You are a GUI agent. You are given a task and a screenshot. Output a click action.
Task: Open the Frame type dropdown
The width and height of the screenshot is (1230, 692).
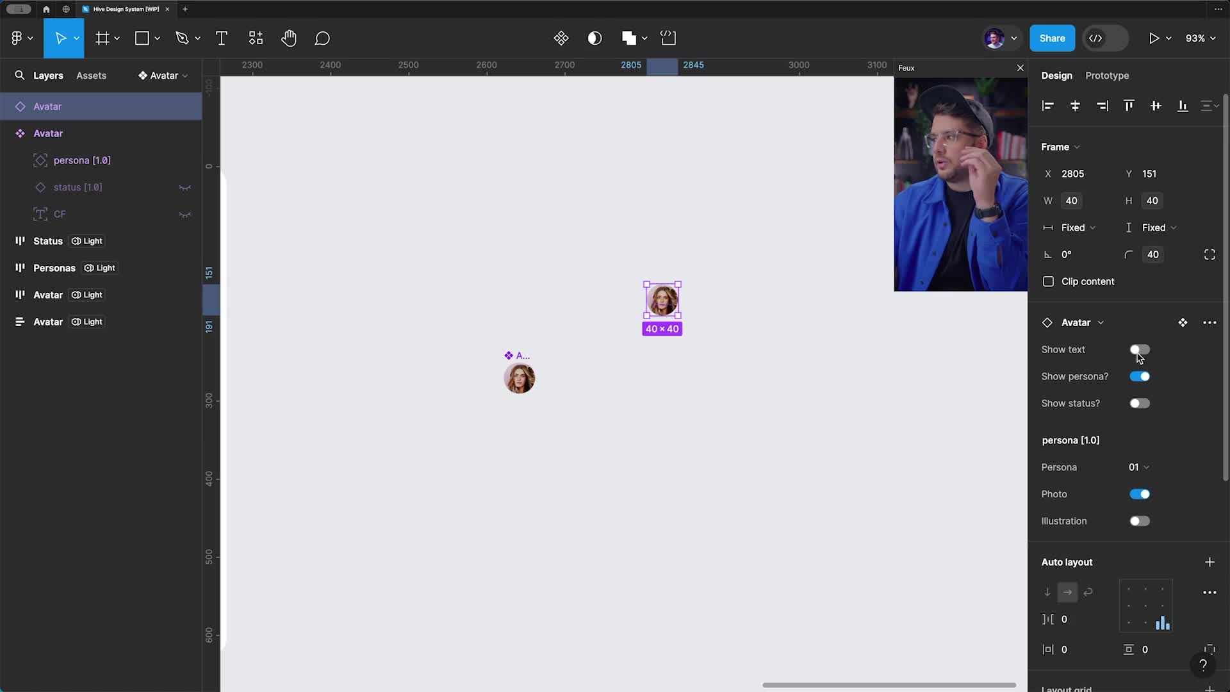[x=1060, y=147]
